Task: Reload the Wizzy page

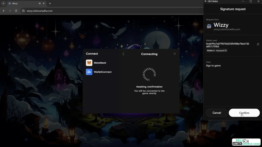Action: click(16, 11)
